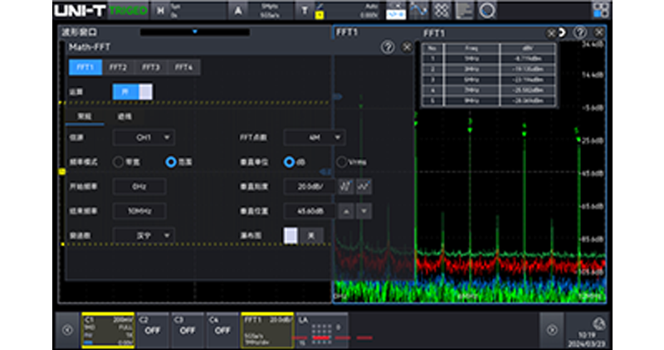664x350 pixels.
Task: Click the help icon in Math-FFT dialog
Action: [x=388, y=48]
